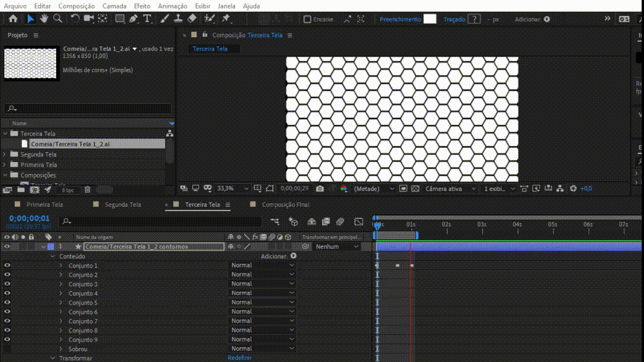Select the Horizontal Type tool
Image resolution: width=644 pixels, height=362 pixels.
coord(147,19)
